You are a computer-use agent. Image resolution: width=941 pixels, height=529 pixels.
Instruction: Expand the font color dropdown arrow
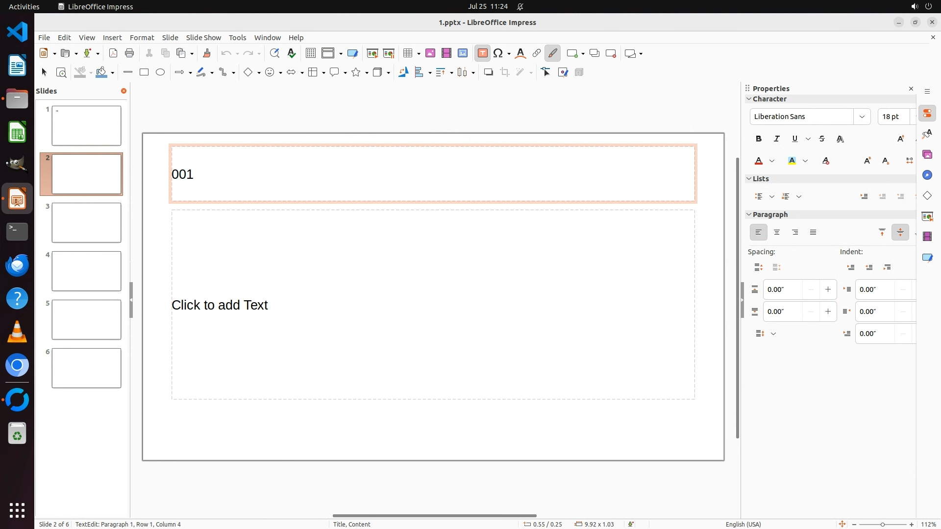[772, 161]
